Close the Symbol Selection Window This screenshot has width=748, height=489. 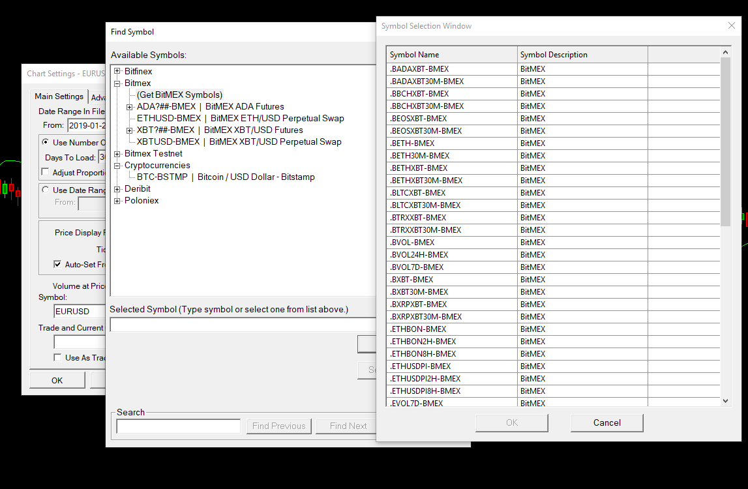point(731,26)
